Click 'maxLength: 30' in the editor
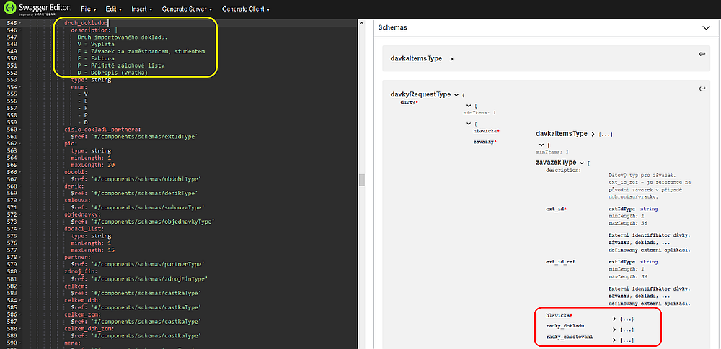The width and height of the screenshot is (721, 349). [x=93, y=164]
